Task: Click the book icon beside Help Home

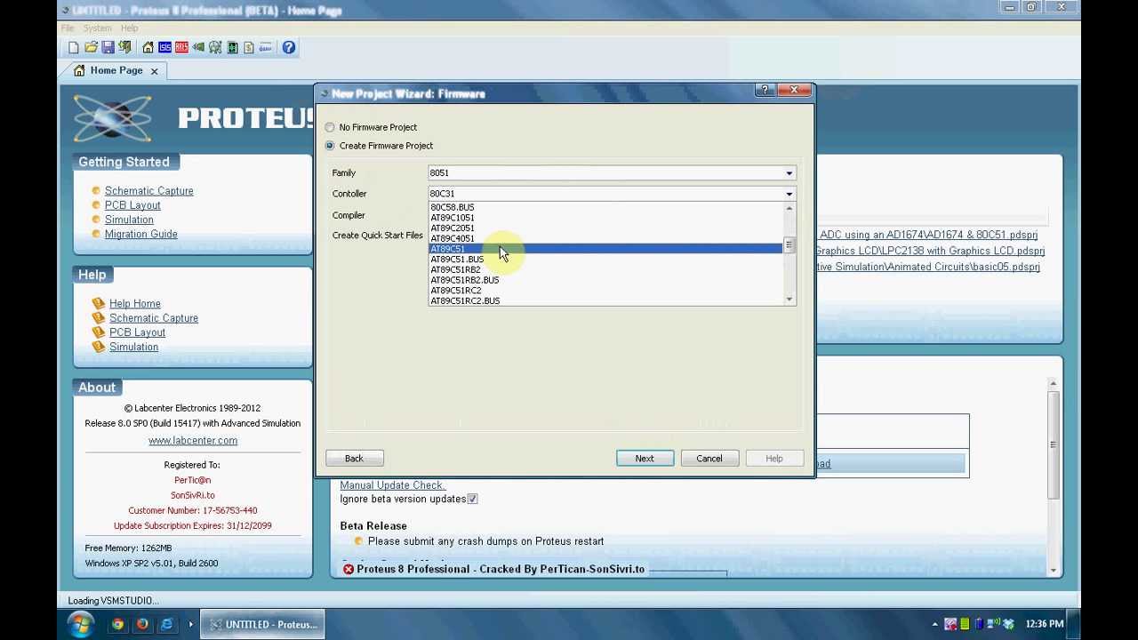Action: coord(99,303)
